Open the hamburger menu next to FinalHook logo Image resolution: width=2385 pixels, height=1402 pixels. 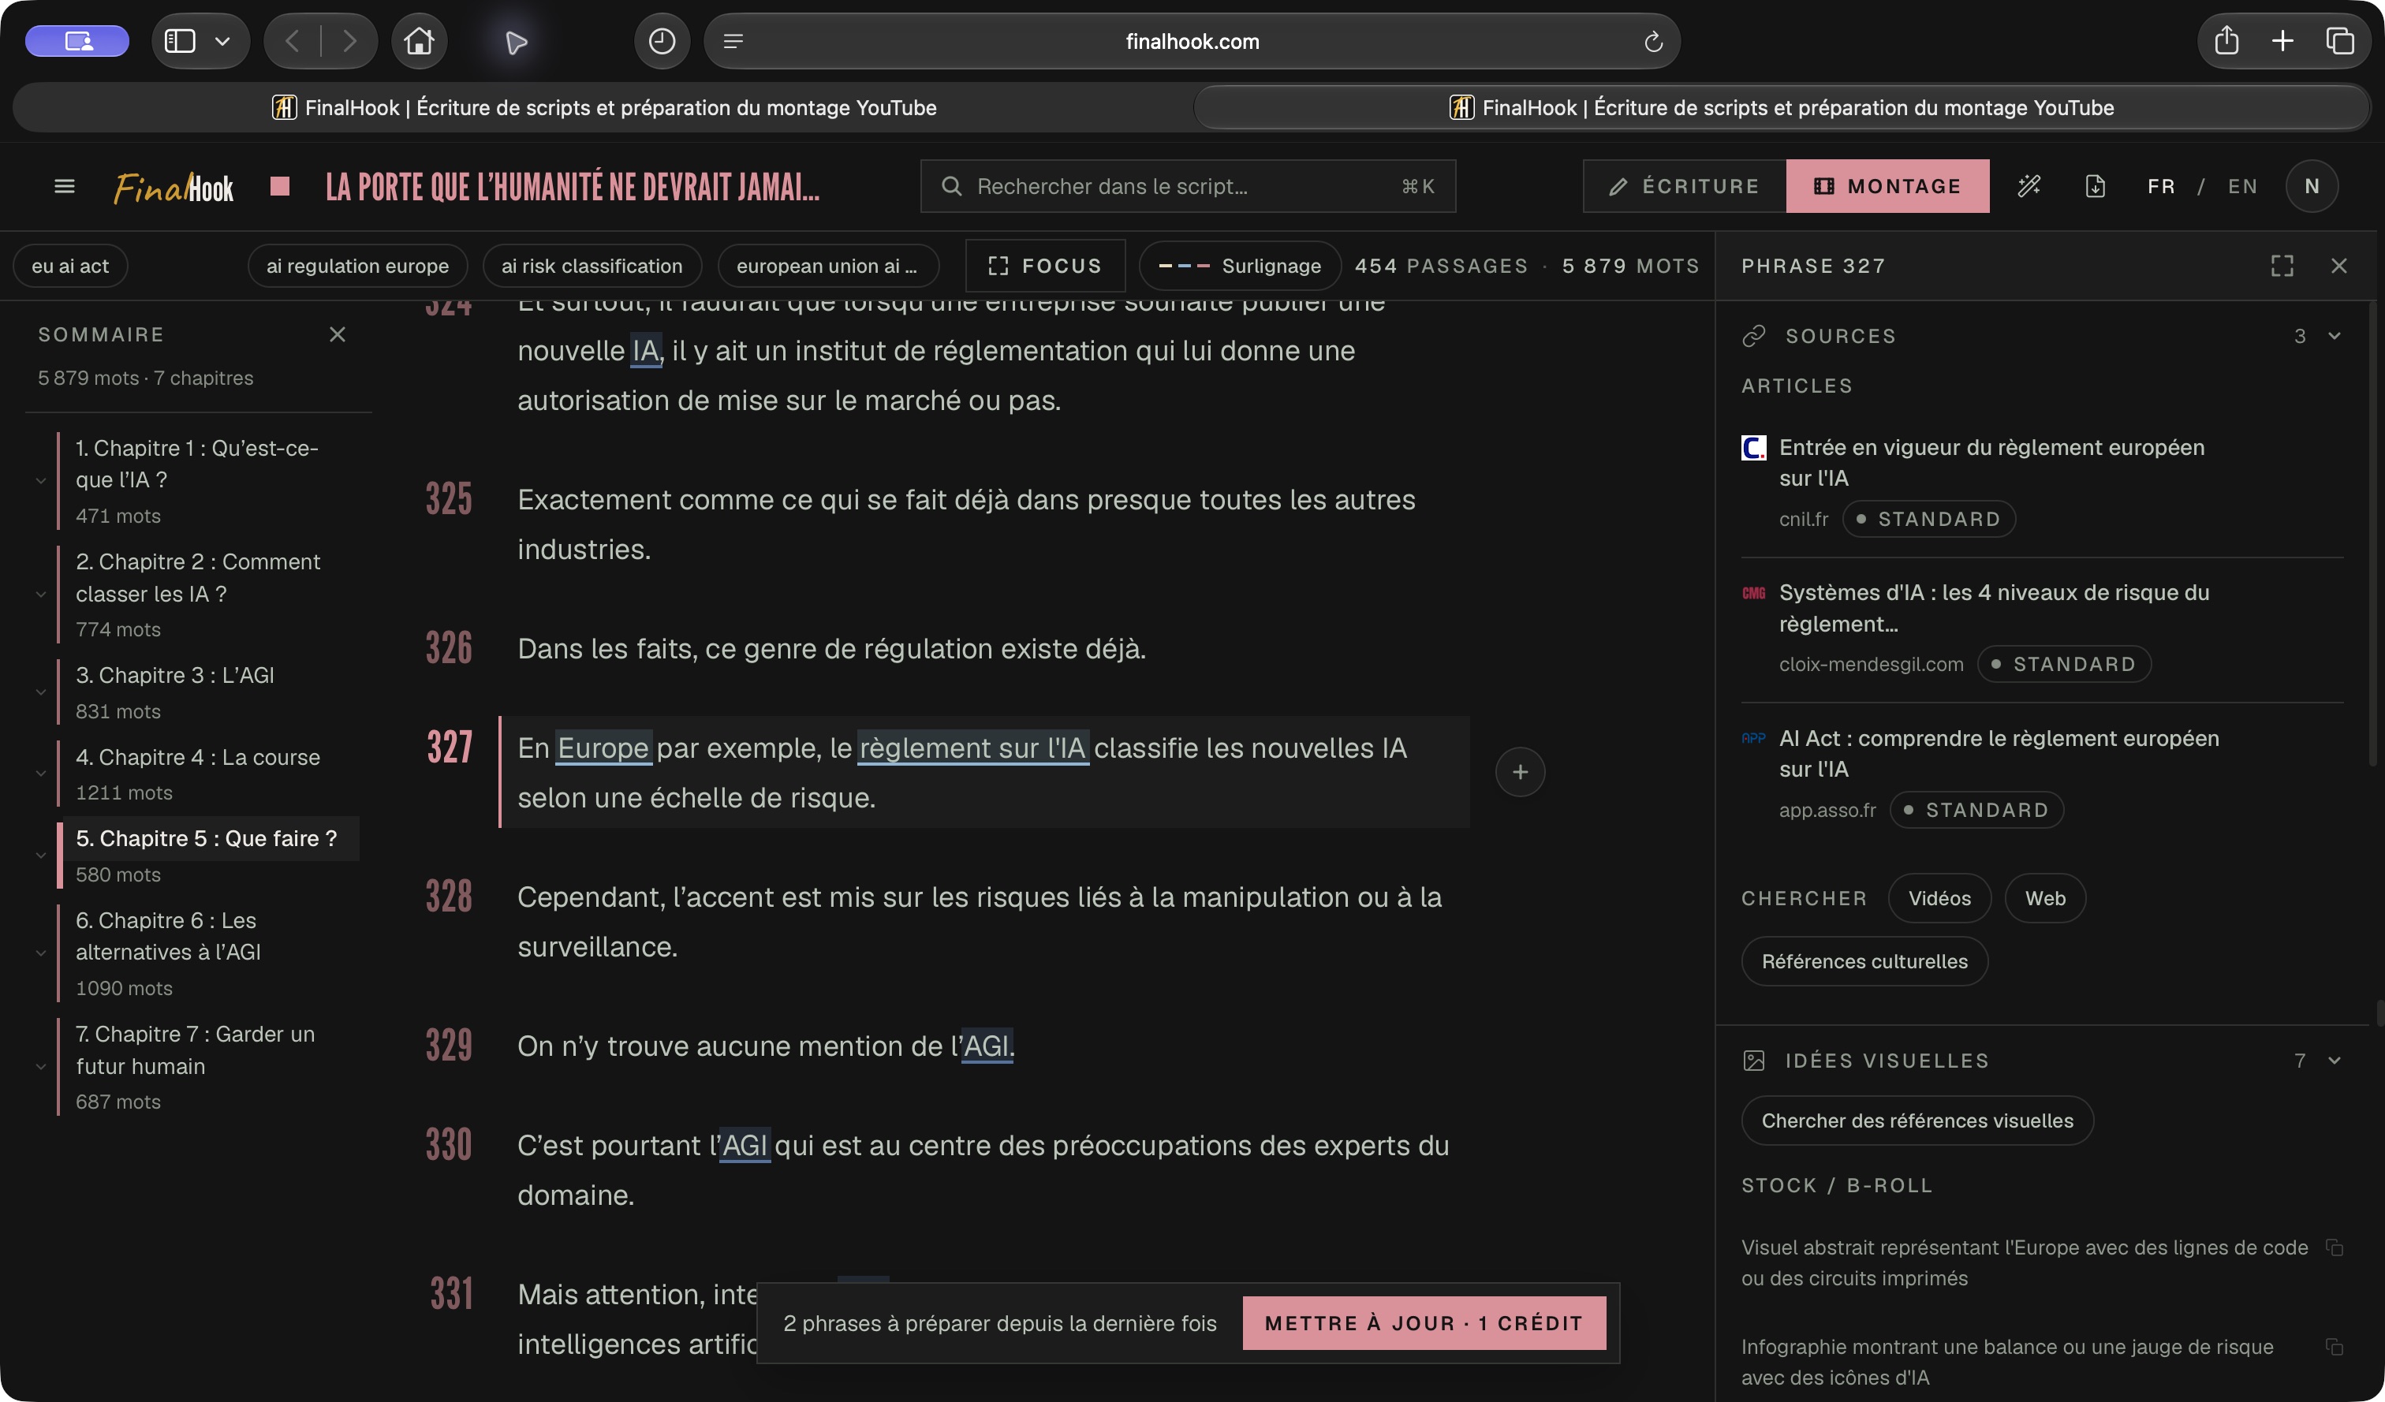(x=65, y=186)
